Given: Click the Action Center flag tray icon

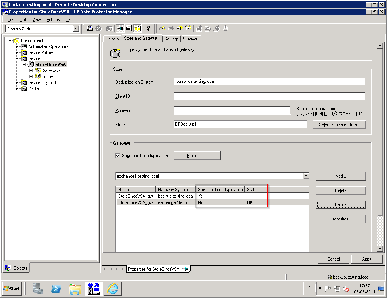Looking at the screenshot, I should click(x=328, y=288).
